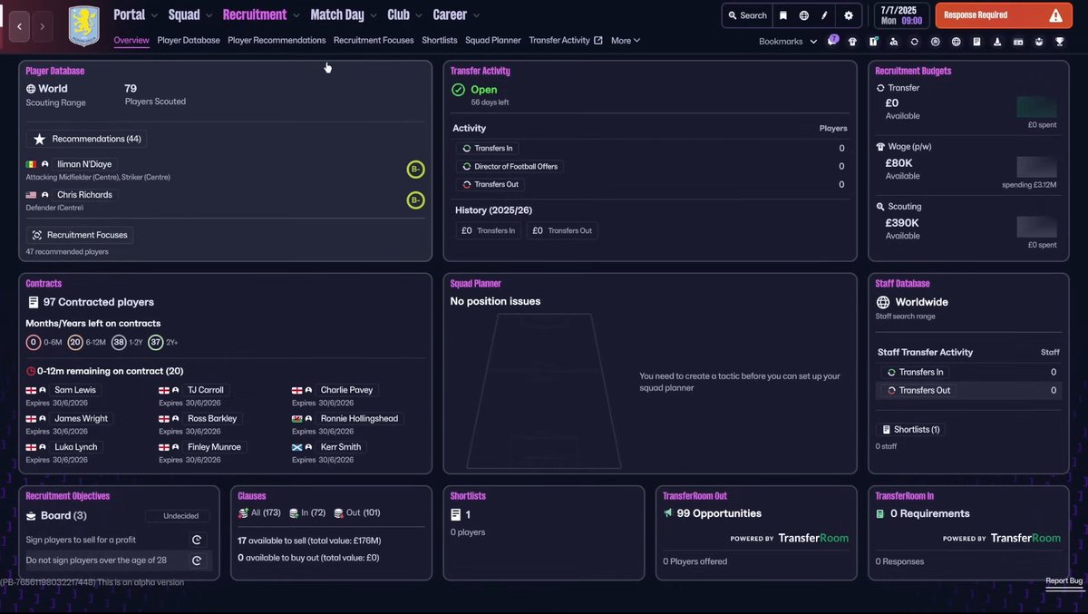Click the round clock-like bookmark icon
1088x614 pixels.
935,42
